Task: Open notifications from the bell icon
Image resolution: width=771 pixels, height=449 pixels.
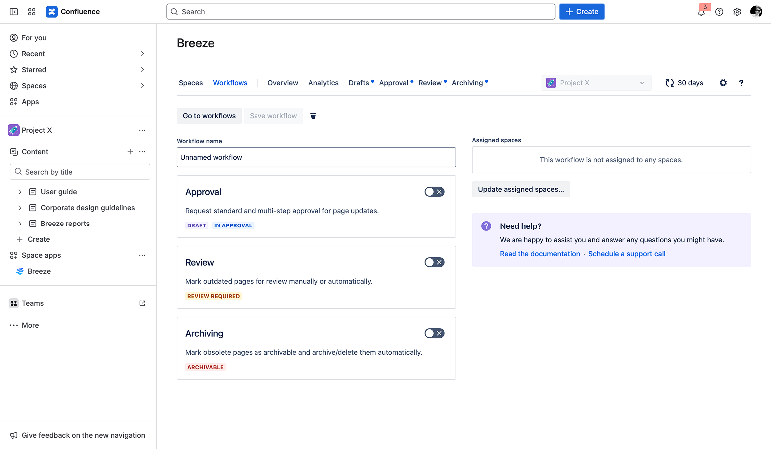Action: (x=701, y=11)
